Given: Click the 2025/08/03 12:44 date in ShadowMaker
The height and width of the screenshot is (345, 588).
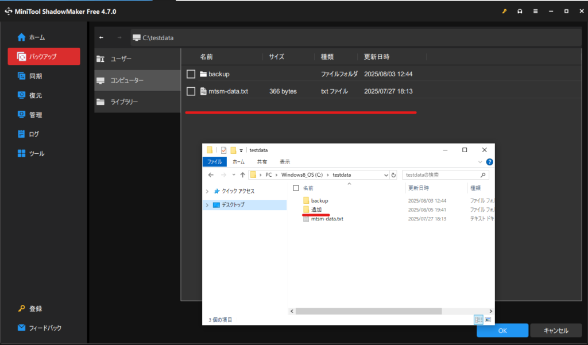Looking at the screenshot, I should [x=388, y=74].
